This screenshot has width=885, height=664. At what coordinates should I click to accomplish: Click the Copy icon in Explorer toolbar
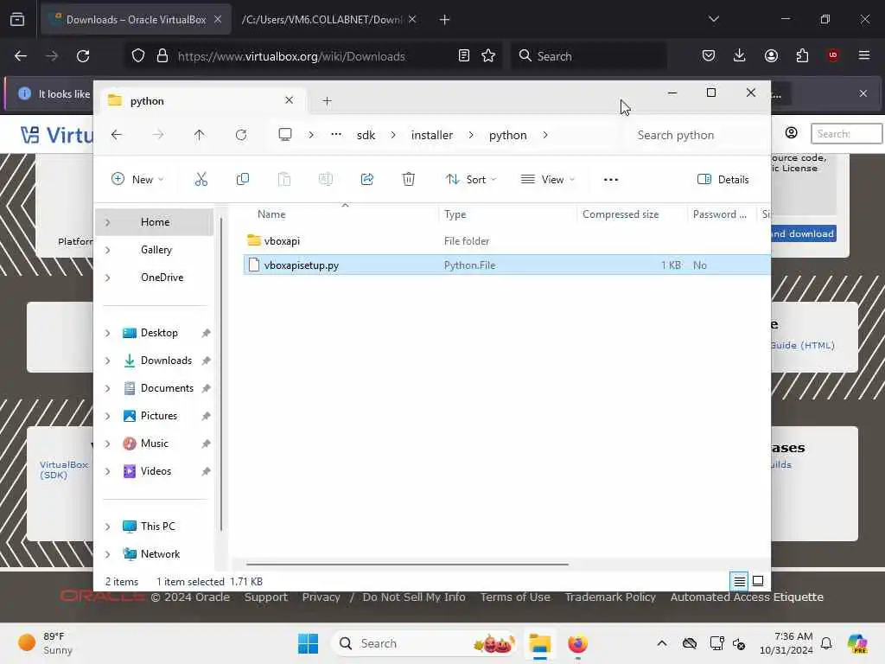point(243,180)
